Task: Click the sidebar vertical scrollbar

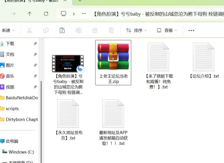Action: click(41, 112)
